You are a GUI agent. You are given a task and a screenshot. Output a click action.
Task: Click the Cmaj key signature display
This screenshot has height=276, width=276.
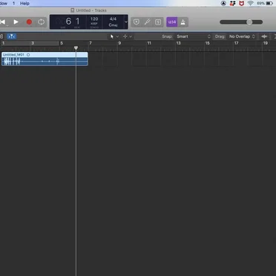(113, 25)
